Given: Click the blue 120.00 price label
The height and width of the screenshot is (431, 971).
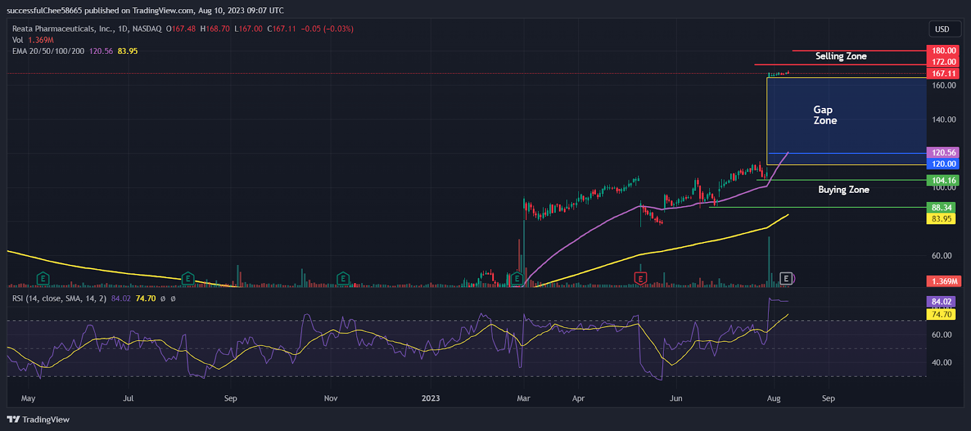Looking at the screenshot, I should pos(943,164).
